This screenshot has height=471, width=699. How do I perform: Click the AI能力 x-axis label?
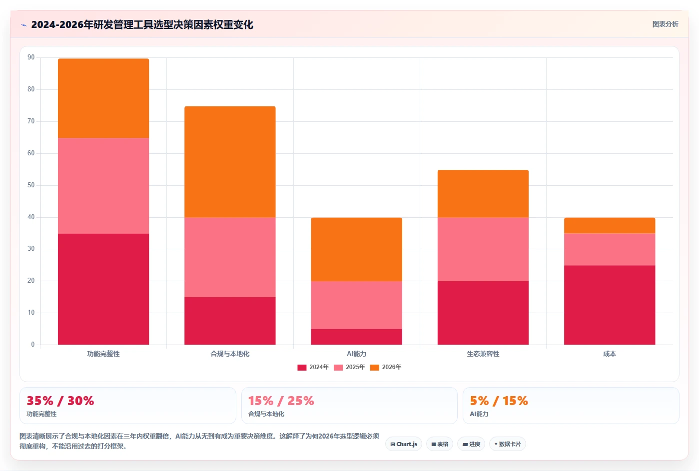click(357, 354)
